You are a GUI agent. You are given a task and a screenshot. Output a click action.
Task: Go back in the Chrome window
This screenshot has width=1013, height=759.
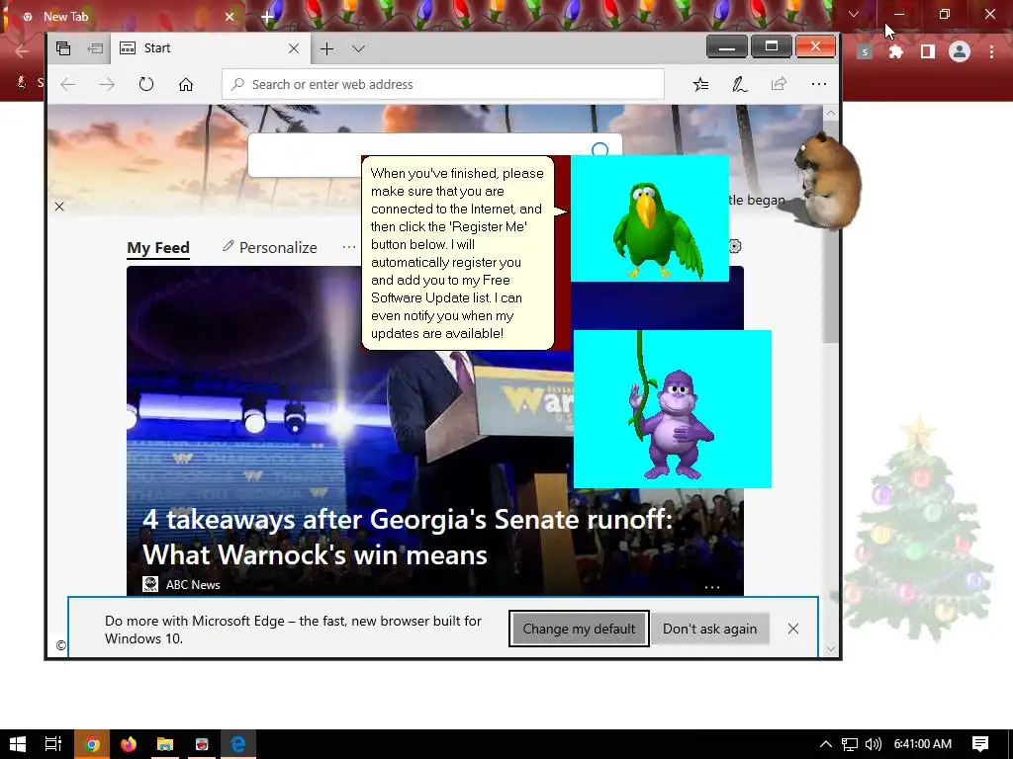point(22,51)
